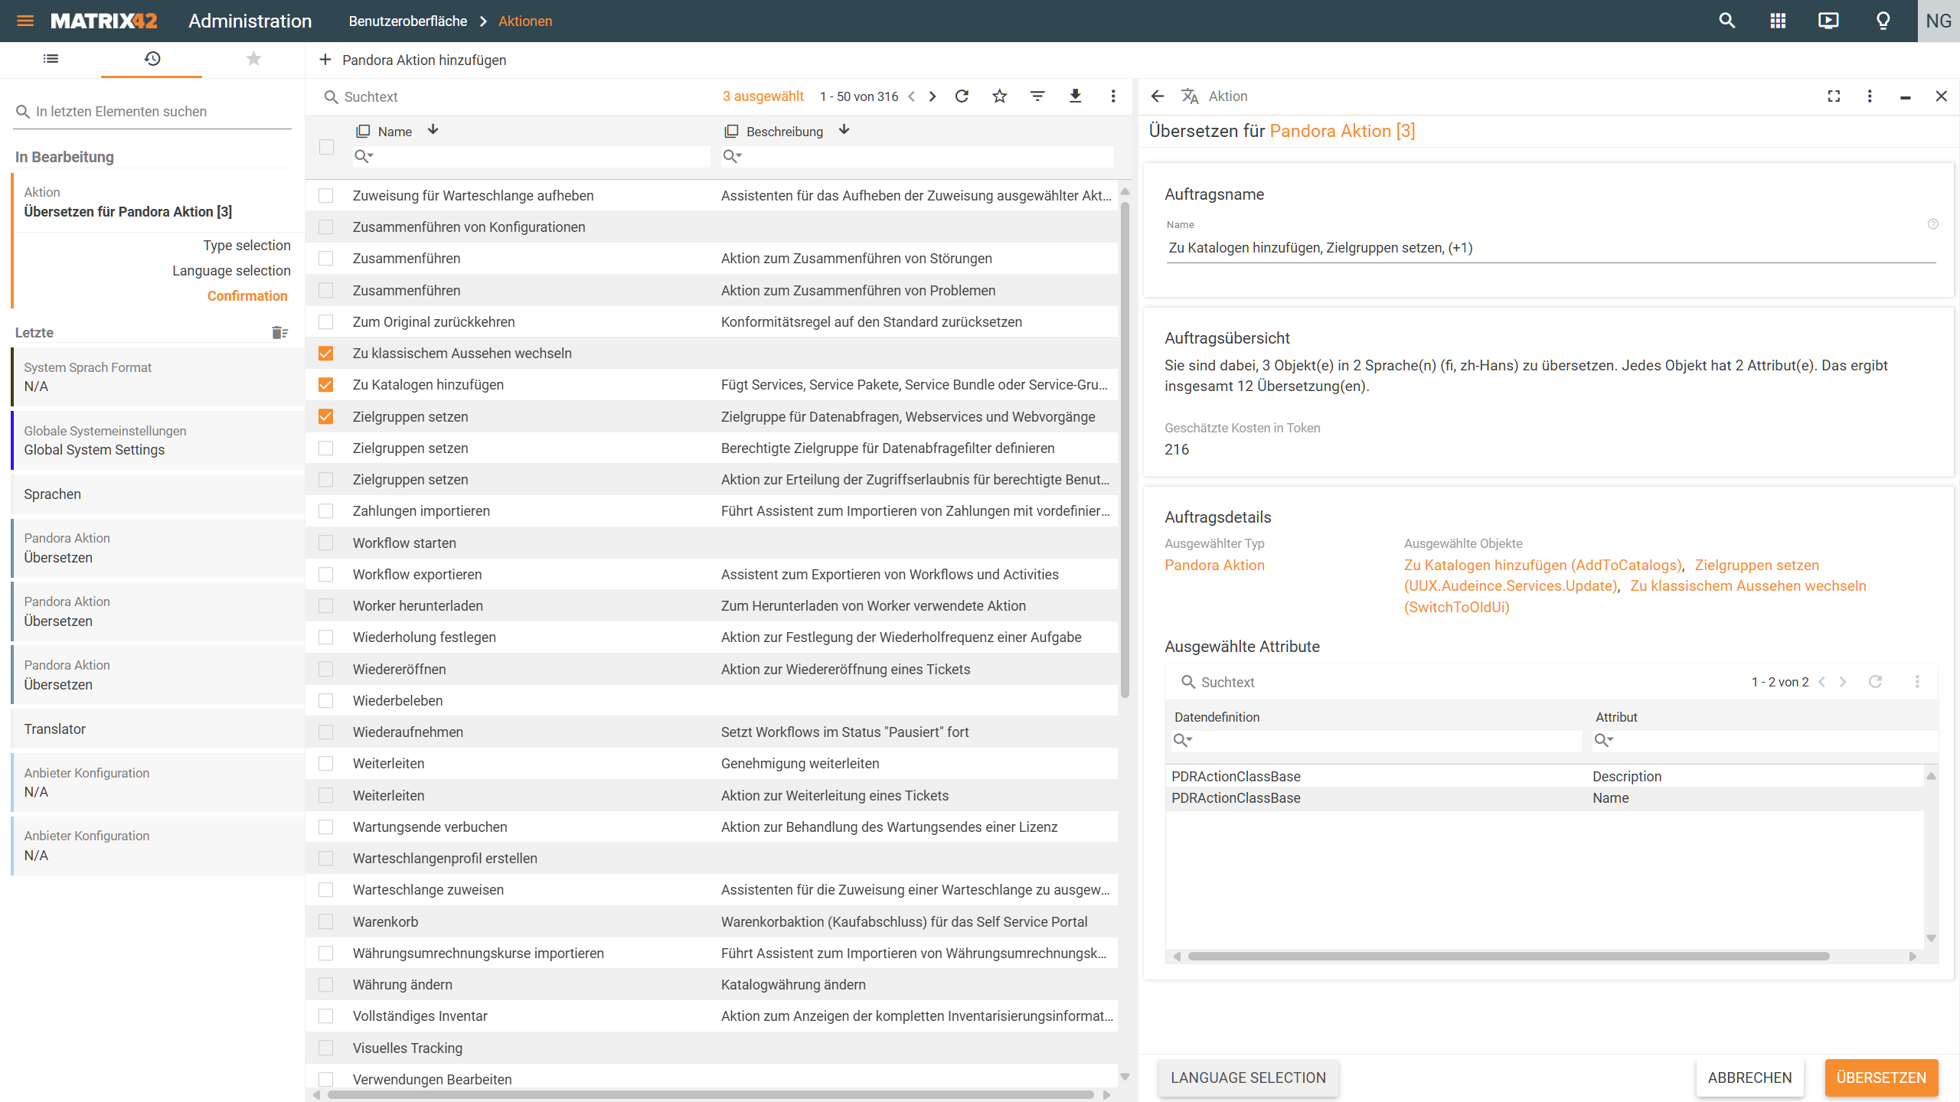Click the action list vertical scrollbar
Image resolution: width=1960 pixels, height=1102 pixels.
tap(1125, 450)
